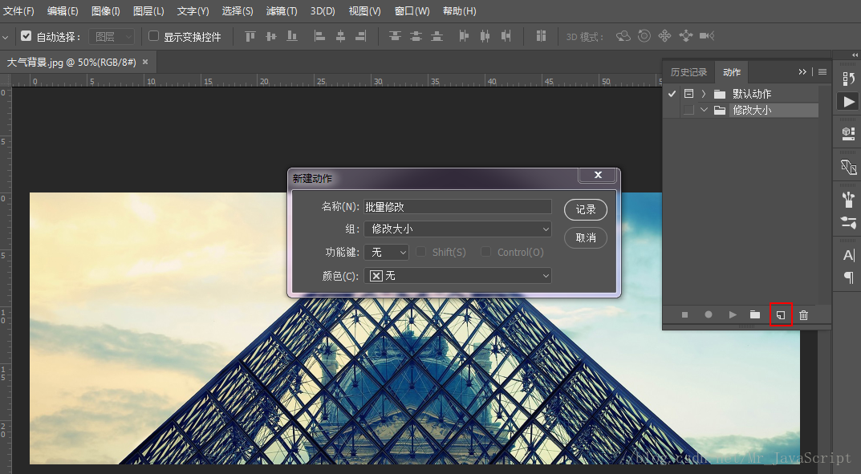Click the Distribute bottom edges icon
Image resolution: width=861 pixels, height=474 pixels.
(x=437, y=36)
